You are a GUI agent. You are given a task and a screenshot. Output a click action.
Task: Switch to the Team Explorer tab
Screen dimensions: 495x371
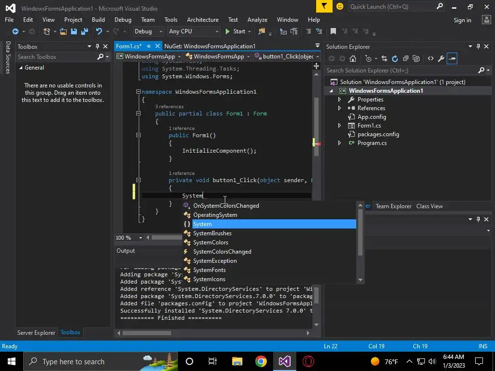393,206
